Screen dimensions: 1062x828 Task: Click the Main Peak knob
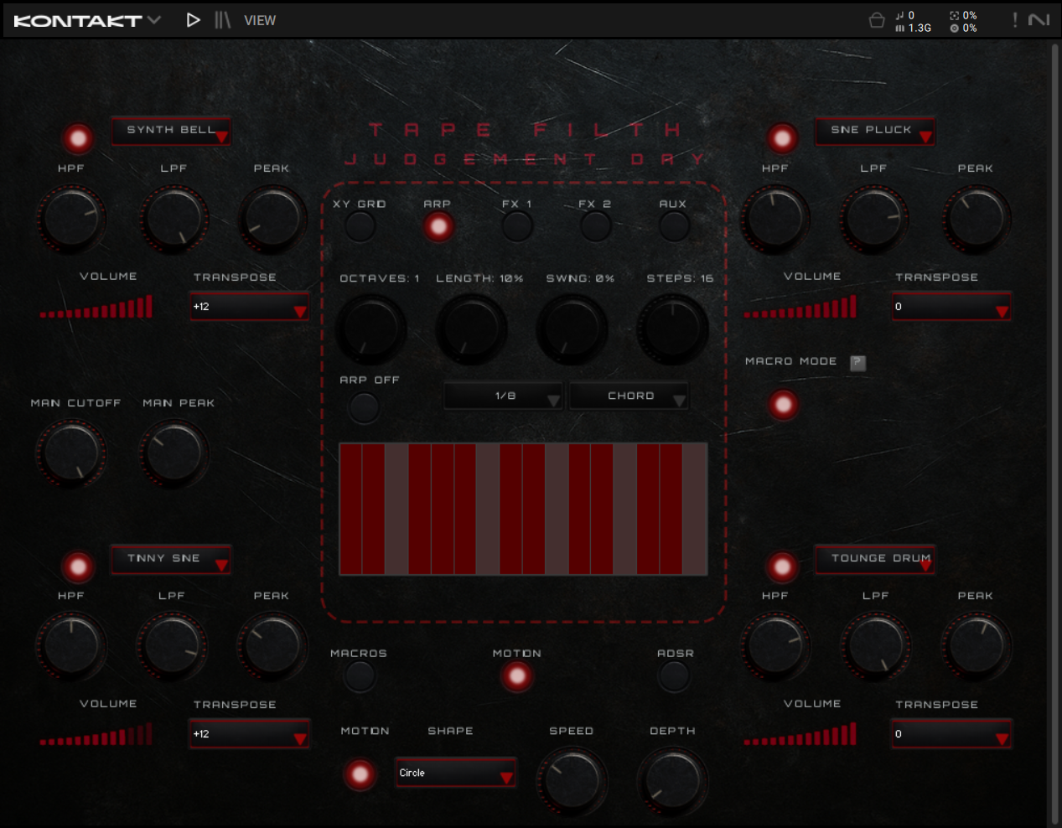tap(174, 453)
